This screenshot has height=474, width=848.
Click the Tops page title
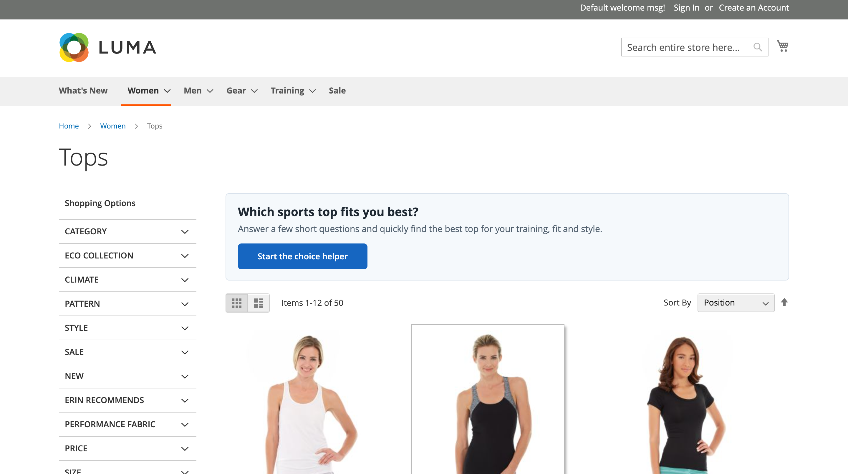[x=83, y=157]
